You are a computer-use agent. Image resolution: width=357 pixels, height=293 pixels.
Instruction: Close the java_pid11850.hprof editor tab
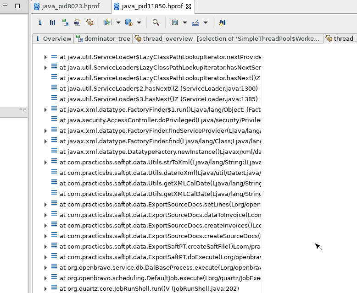pyautogui.click(x=189, y=6)
